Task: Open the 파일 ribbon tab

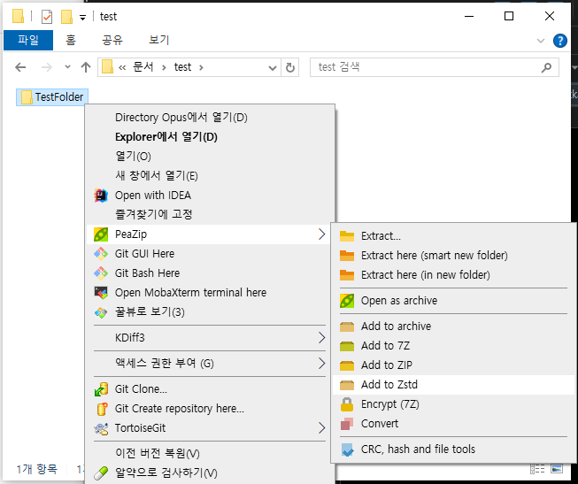Action: [x=28, y=40]
